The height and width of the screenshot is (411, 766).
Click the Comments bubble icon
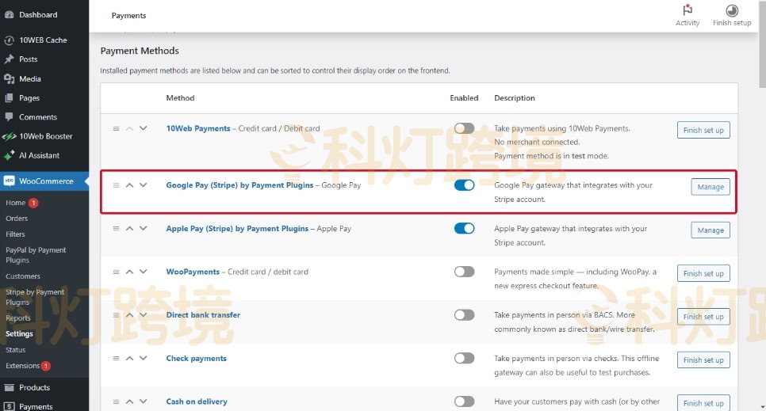pyautogui.click(x=9, y=116)
